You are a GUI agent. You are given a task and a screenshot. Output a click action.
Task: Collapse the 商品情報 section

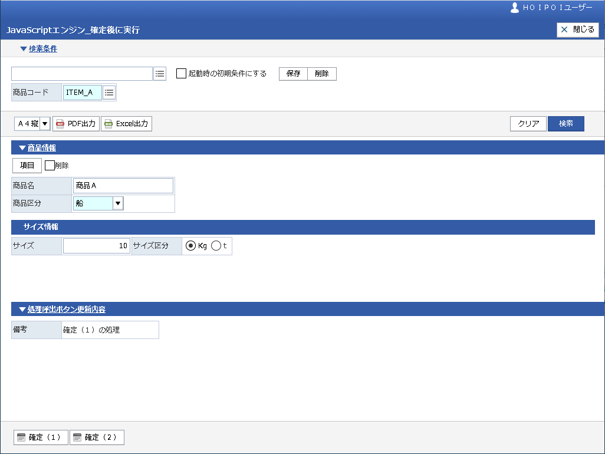(38, 148)
